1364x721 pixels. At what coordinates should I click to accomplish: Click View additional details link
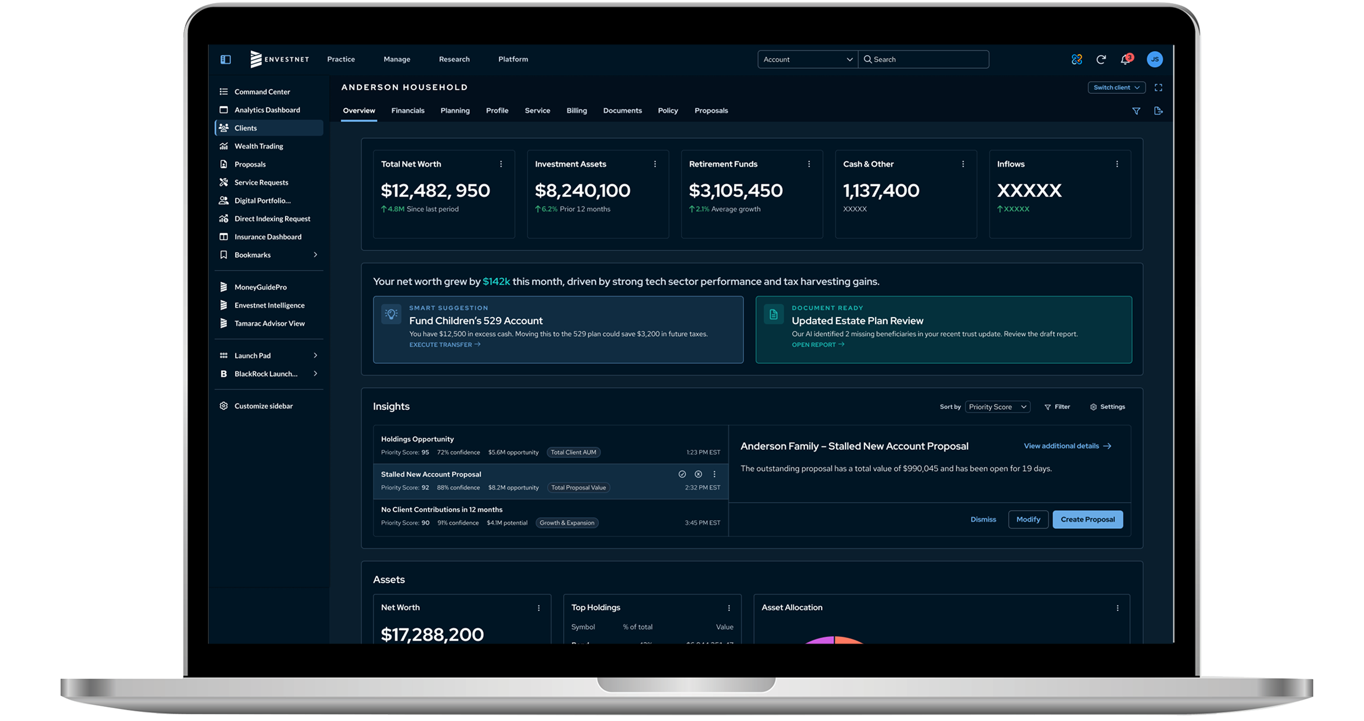pyautogui.click(x=1067, y=446)
